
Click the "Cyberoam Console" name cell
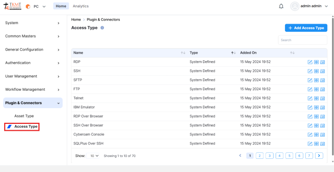[x=89, y=135]
